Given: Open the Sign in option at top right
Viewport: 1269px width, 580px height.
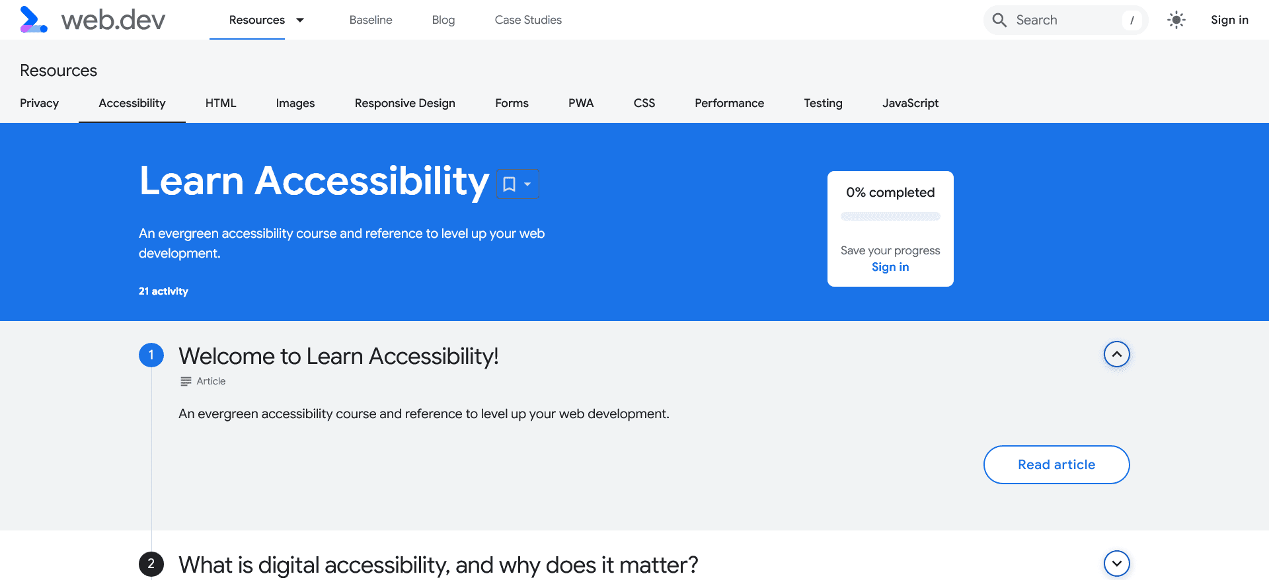Looking at the screenshot, I should [x=1229, y=20].
